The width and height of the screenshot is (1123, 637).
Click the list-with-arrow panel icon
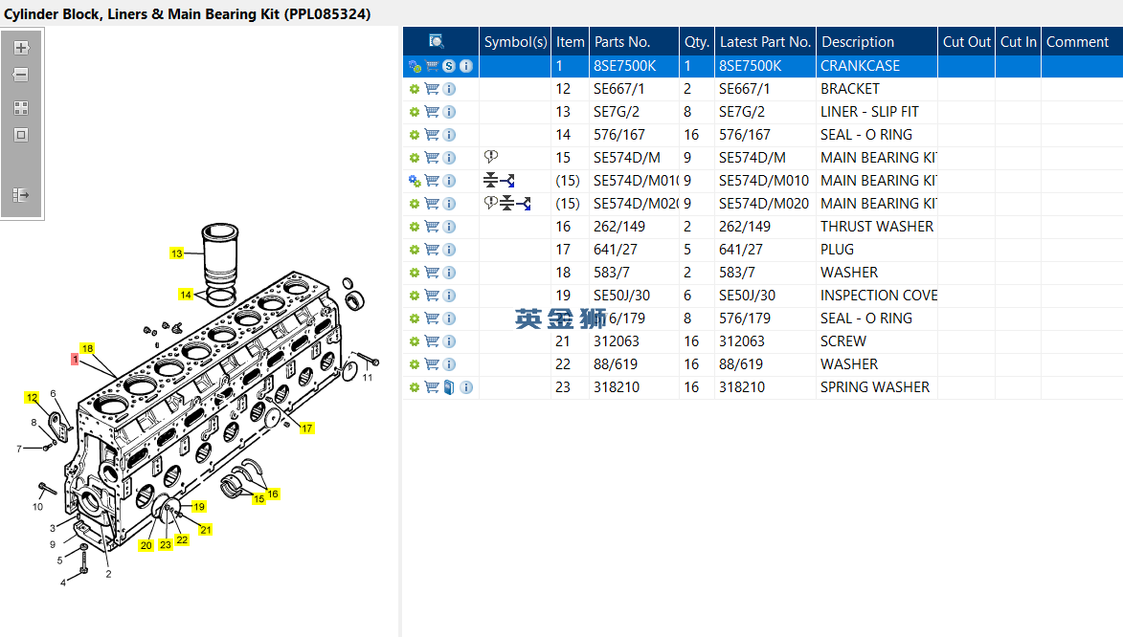coord(21,195)
